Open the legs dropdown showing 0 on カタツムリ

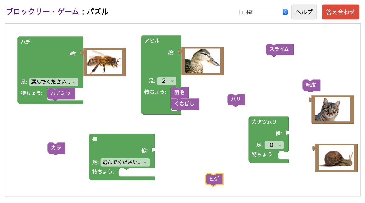[274, 145]
